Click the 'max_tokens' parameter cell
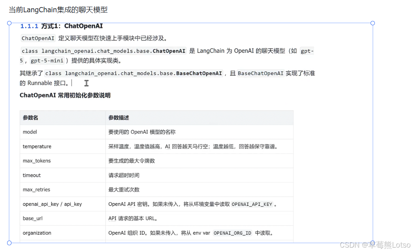Image resolution: width=412 pixels, height=252 pixels. pos(62,161)
